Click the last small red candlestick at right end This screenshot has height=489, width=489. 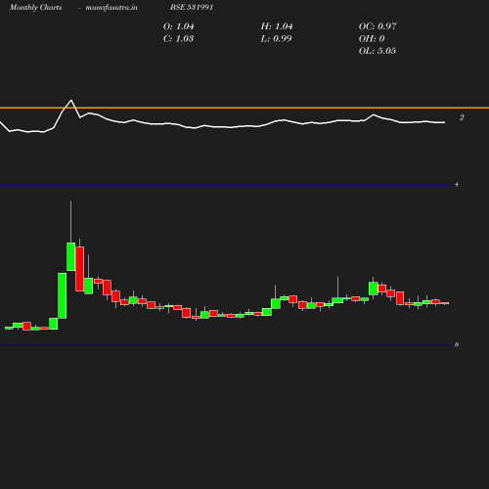coord(445,303)
